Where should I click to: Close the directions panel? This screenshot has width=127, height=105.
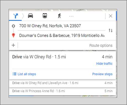(110, 16)
